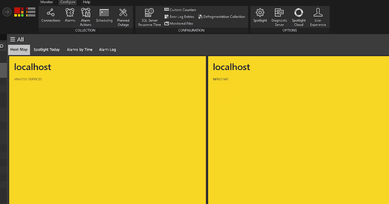The image size is (389, 204).
Task: Open Custom Counters configuration
Action: [x=180, y=10]
